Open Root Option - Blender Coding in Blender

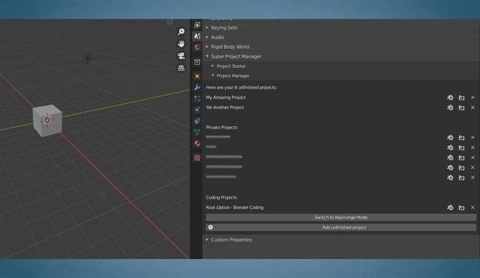pyautogui.click(x=450, y=207)
